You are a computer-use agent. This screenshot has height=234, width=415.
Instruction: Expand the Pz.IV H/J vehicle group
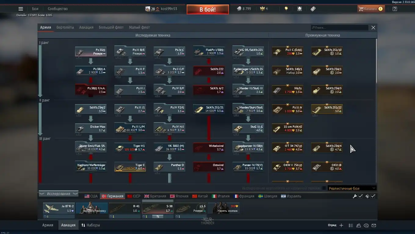point(169,128)
